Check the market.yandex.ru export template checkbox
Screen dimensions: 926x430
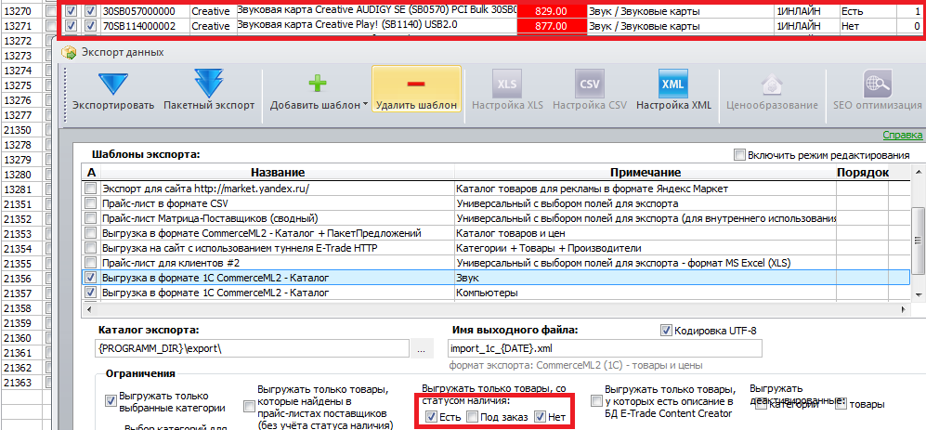(90, 189)
